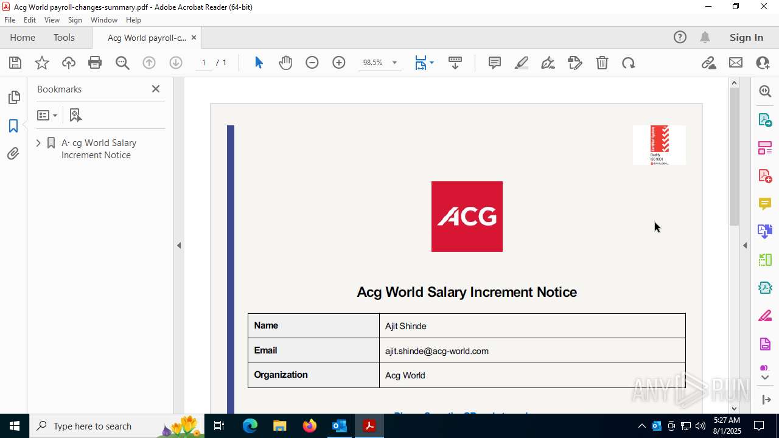Click the scrollbar down arrow
779x438 pixels.
(x=734, y=408)
